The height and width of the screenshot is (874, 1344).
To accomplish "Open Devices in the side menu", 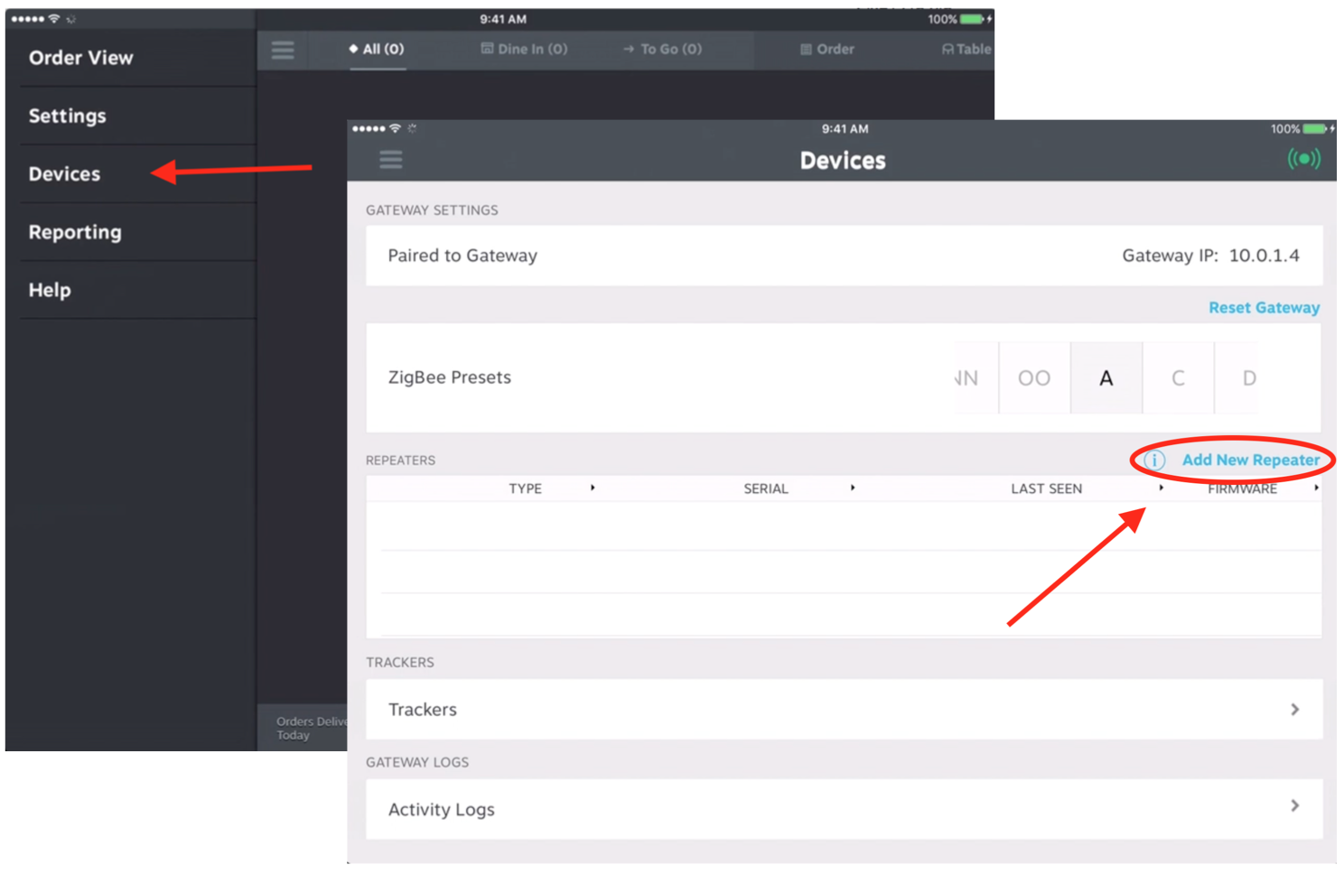I will click(64, 174).
